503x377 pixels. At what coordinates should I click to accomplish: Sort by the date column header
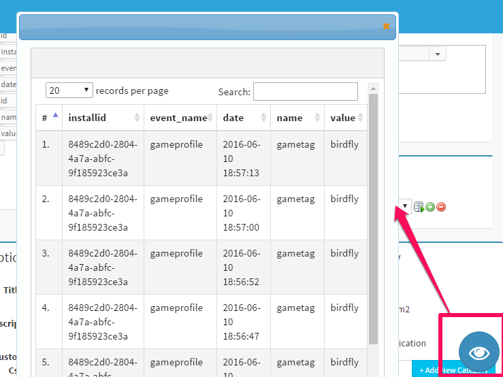[x=244, y=118]
